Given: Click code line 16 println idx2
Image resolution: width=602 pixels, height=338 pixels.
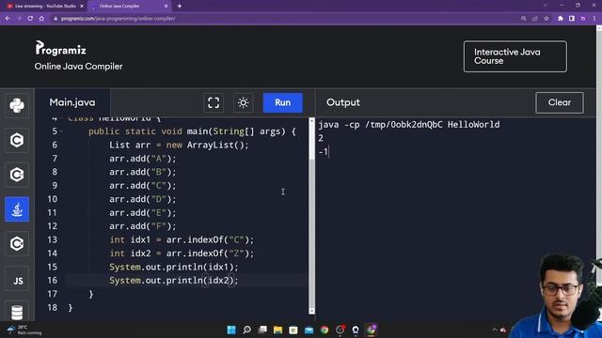Looking at the screenshot, I should pyautogui.click(x=173, y=281).
